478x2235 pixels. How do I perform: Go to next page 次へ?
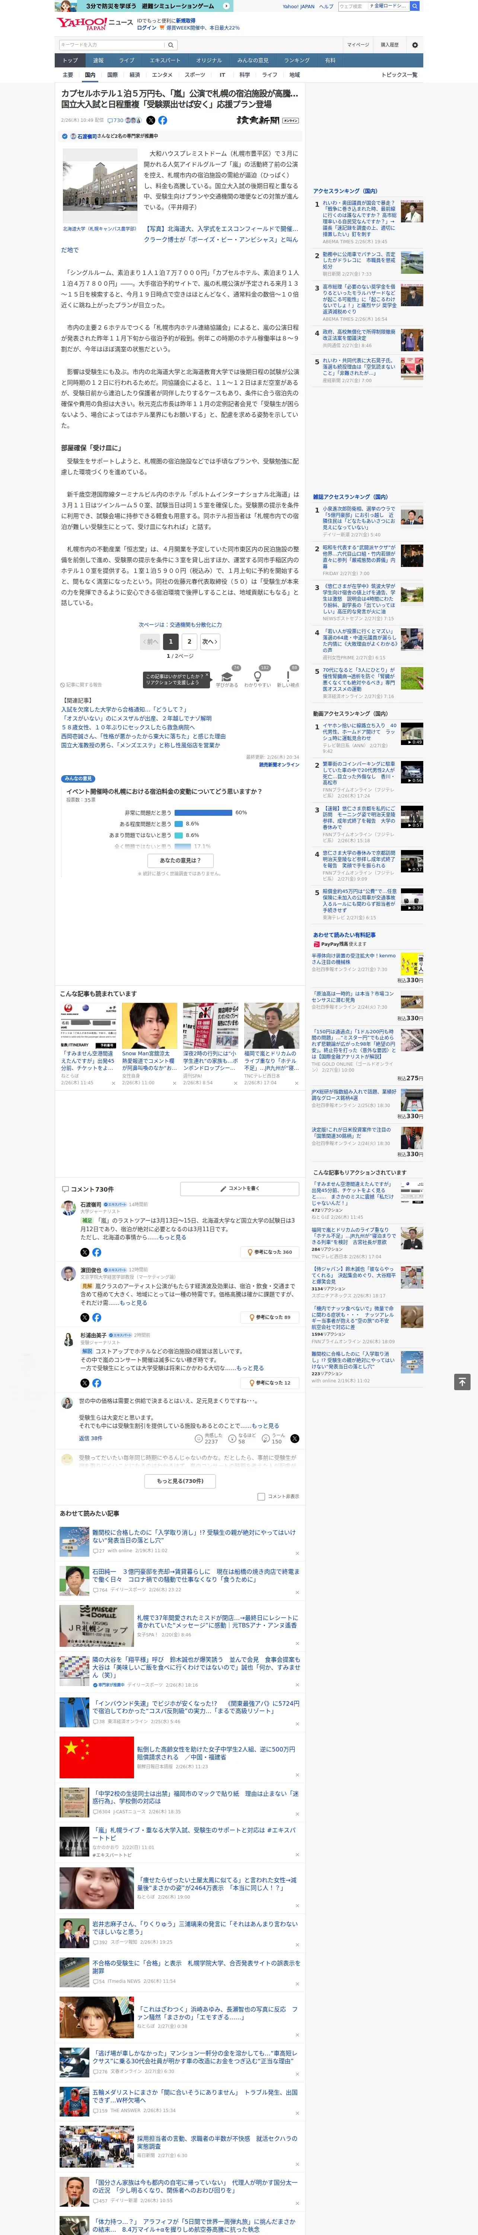click(x=210, y=641)
